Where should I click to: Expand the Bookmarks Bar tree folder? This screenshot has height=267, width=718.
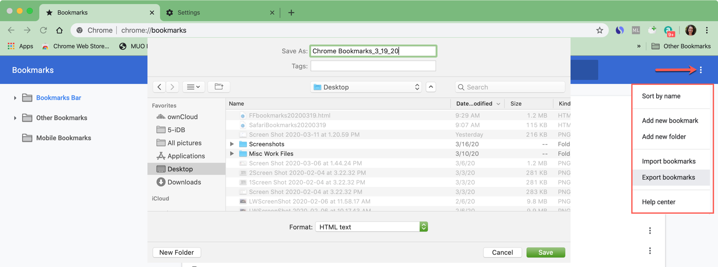click(x=15, y=98)
